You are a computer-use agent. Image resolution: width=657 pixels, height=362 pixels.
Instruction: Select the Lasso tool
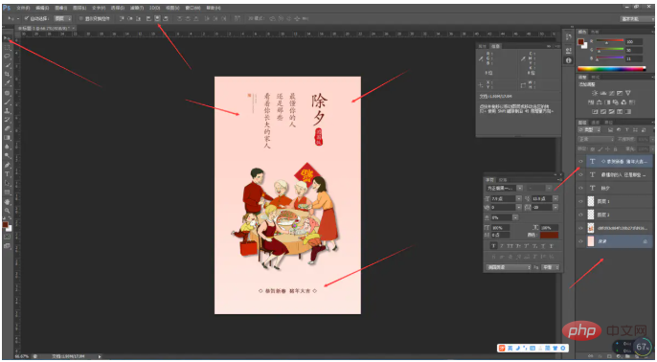[x=7, y=57]
